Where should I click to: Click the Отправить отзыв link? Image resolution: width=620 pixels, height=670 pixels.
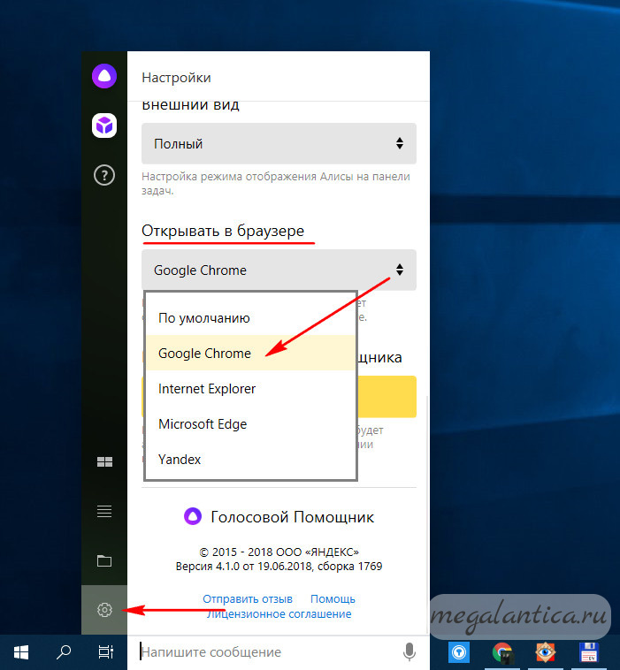pos(248,599)
